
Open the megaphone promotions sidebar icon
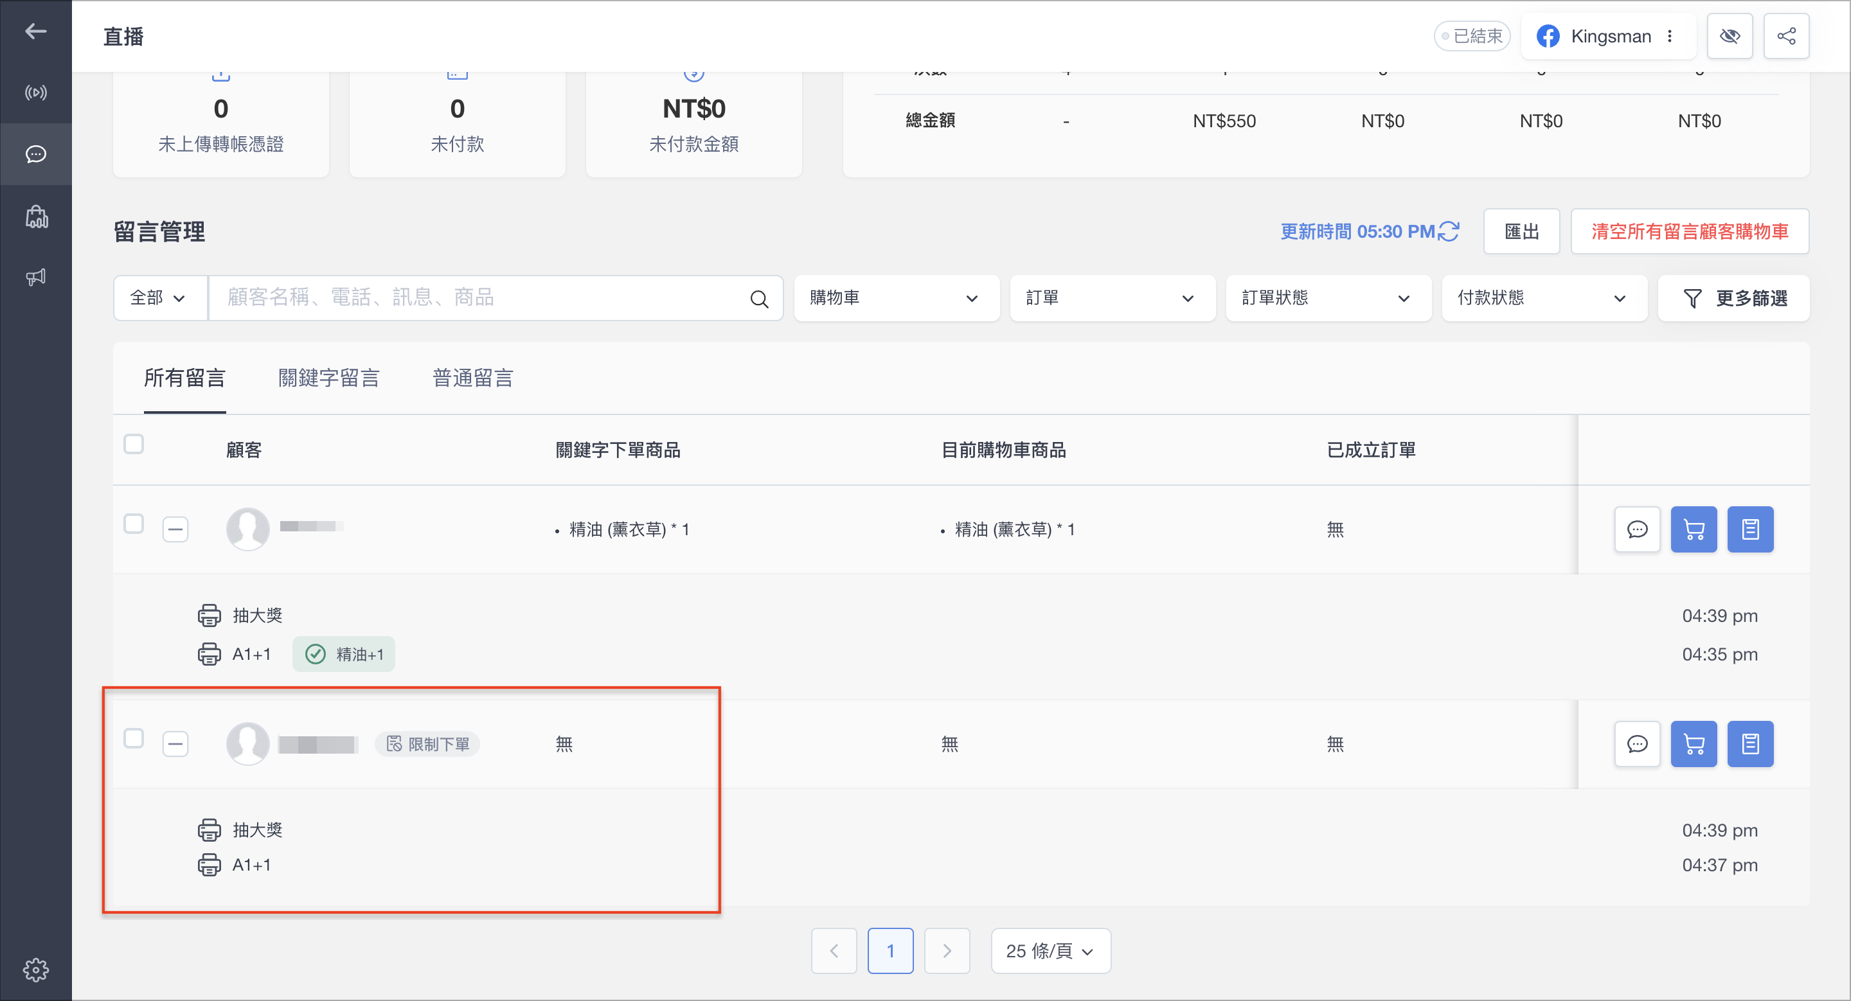coord(36,277)
